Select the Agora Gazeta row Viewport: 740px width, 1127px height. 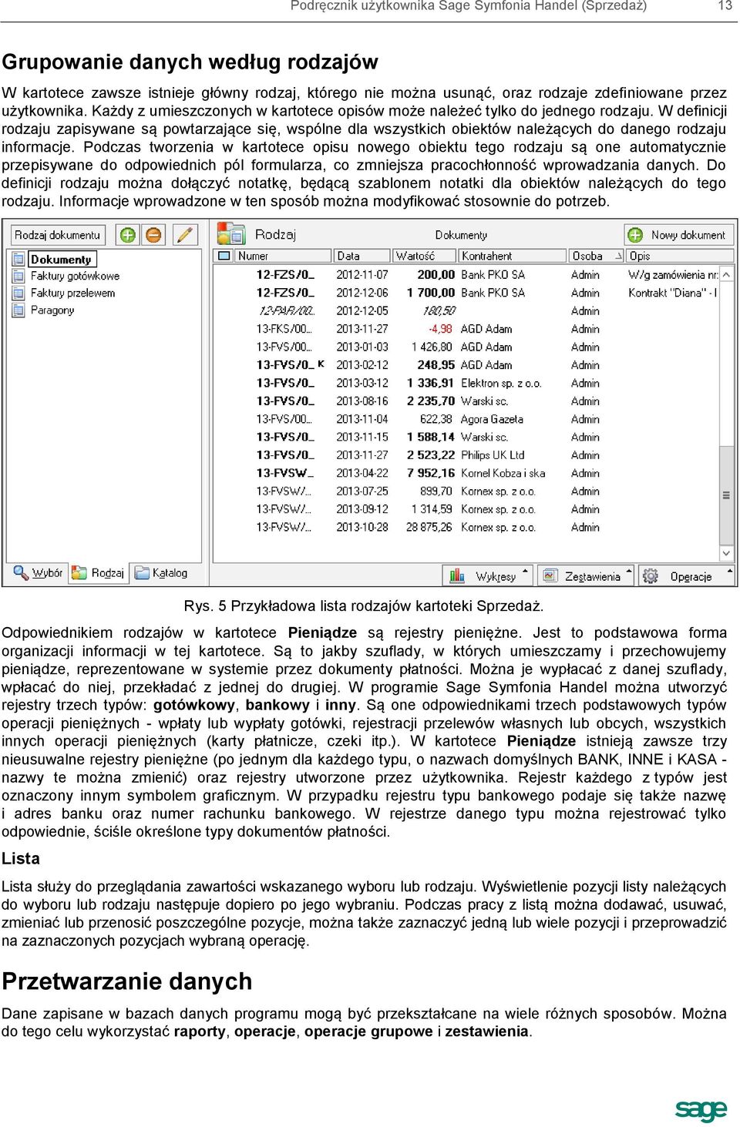[467, 419]
